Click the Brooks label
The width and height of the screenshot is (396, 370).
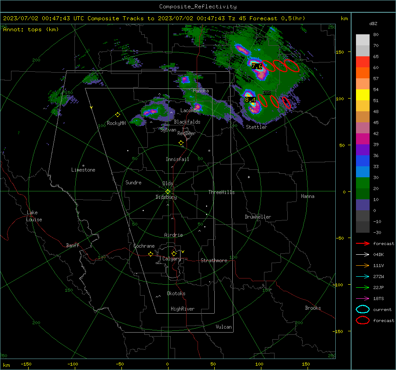[313, 308]
